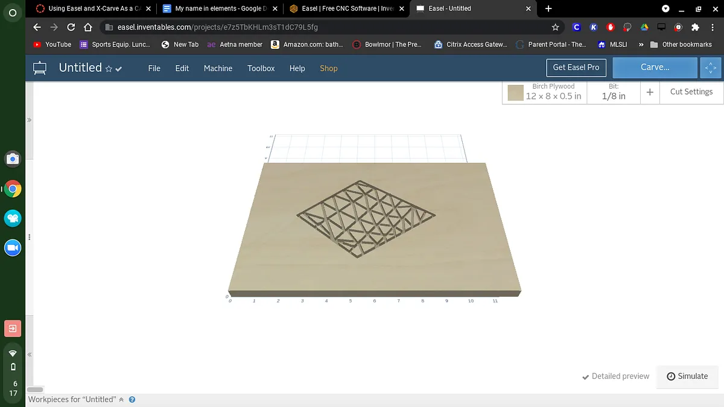The image size is (724, 407).
Task: Click the horizontal scrollbar at bottom left
Action: pyautogui.click(x=35, y=390)
